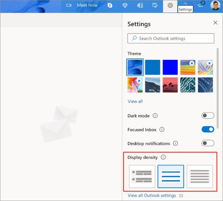Screen dimensions: 223x201
Task: Open the My Day tasks icon
Action: coord(155,5)
